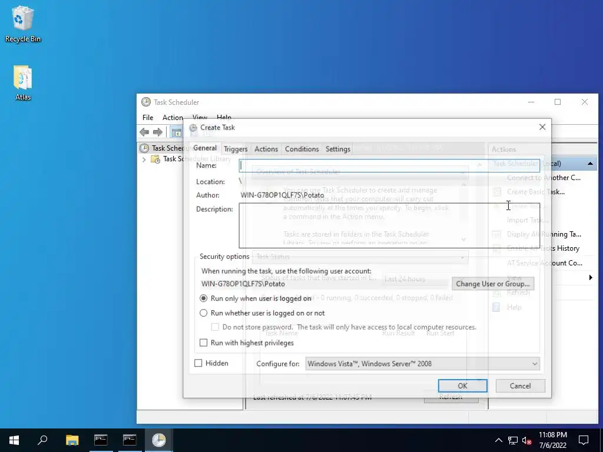Click Connect to Another Computer action
The width and height of the screenshot is (603, 452).
pyautogui.click(x=544, y=178)
